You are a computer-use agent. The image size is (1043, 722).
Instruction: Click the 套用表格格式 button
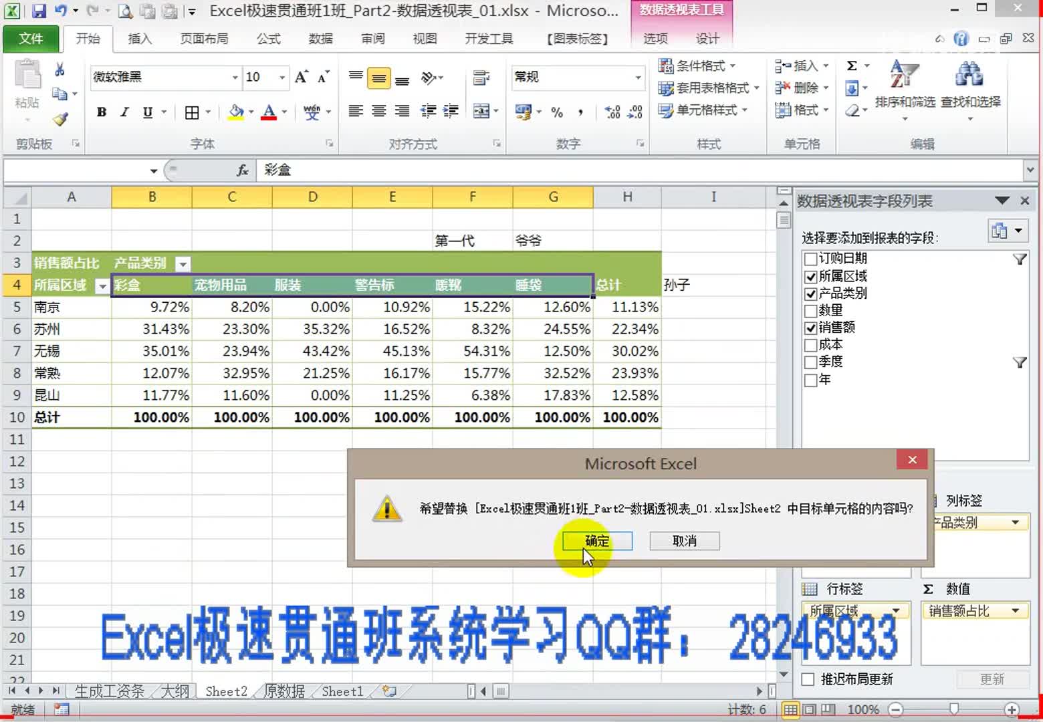(709, 88)
